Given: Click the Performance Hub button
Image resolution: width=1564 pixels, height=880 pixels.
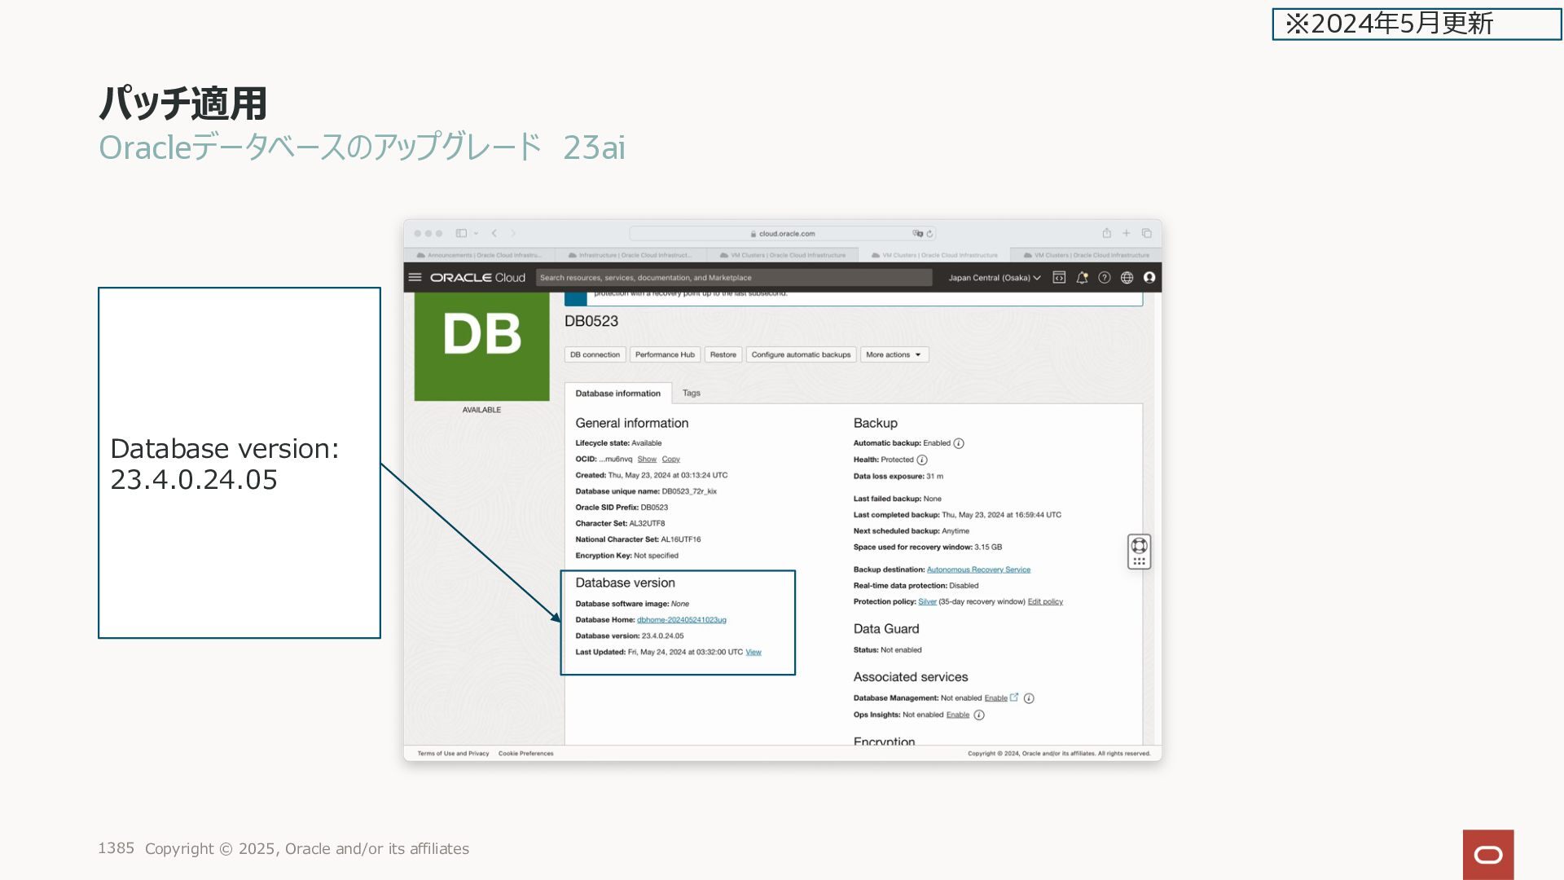Looking at the screenshot, I should [665, 354].
